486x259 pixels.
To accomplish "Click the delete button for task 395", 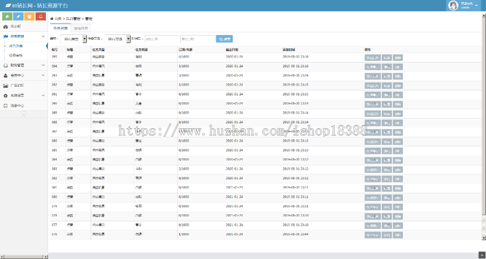I will coord(398,57).
